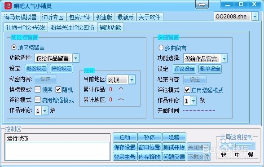264x167 pixels.
Task: Open the 极速版 tab
Action: point(104,17)
